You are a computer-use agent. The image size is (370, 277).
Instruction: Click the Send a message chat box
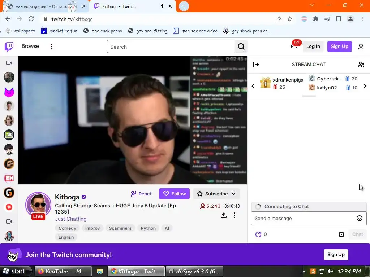pos(304,218)
